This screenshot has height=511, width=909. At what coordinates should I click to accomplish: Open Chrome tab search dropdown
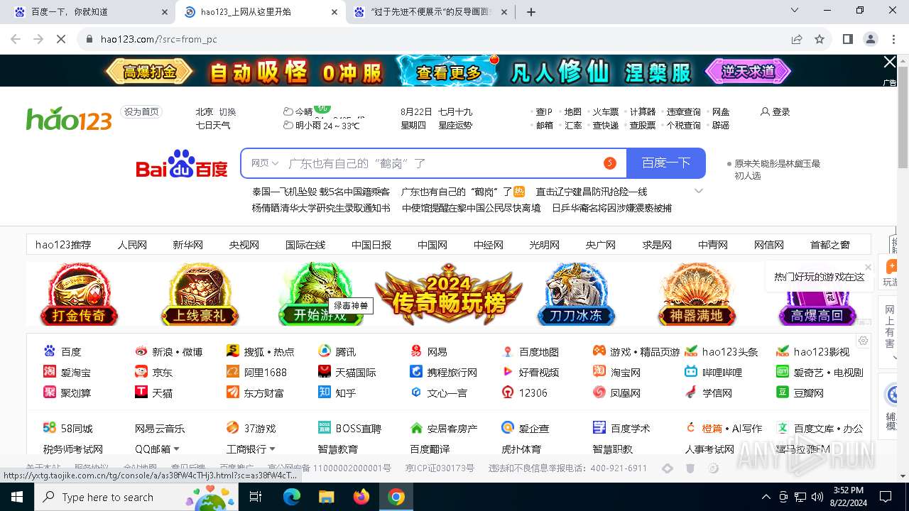(x=795, y=11)
